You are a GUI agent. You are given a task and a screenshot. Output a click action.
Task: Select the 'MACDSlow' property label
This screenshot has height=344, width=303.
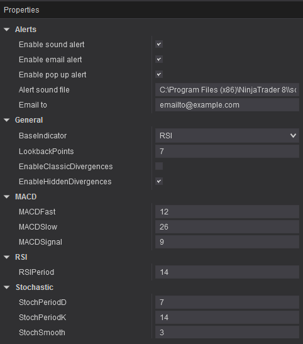[38, 227]
